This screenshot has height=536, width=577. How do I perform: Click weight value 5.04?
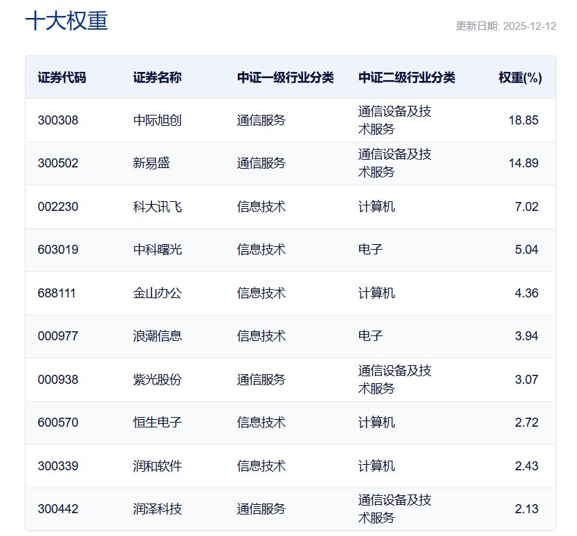526,250
